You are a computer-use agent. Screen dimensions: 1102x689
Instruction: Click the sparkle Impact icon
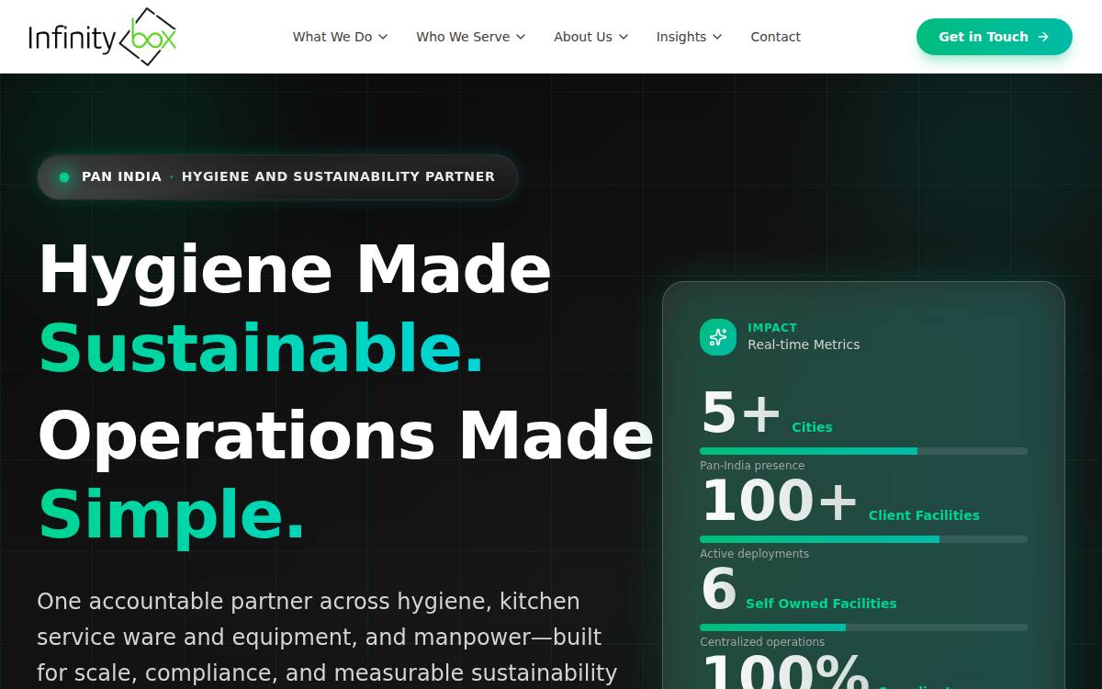click(718, 337)
